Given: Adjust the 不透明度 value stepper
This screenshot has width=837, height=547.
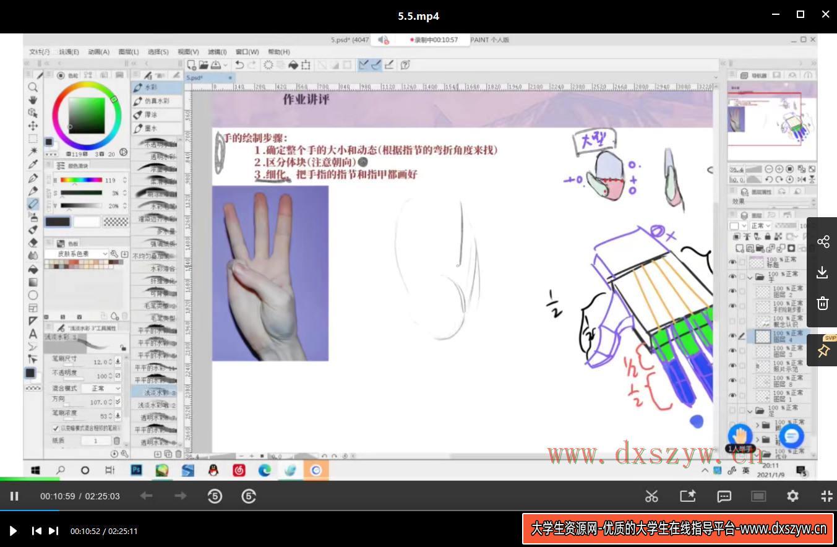Looking at the screenshot, I should pos(110,376).
